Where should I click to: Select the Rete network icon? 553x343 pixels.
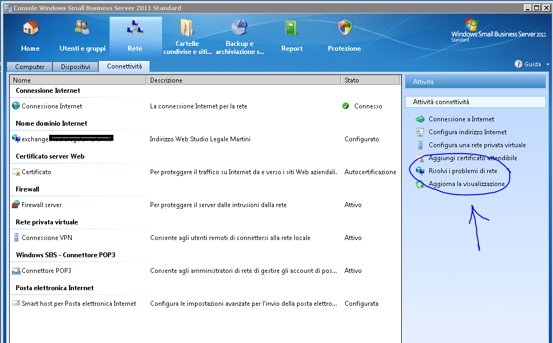(136, 28)
